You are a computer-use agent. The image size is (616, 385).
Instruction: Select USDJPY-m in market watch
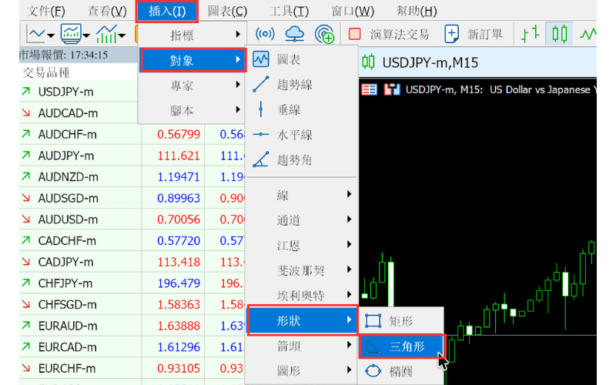[x=65, y=92]
